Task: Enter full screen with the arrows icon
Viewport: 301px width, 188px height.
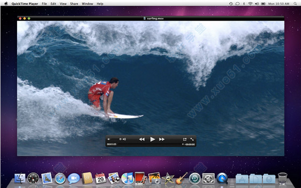Action: pyautogui.click(x=192, y=139)
